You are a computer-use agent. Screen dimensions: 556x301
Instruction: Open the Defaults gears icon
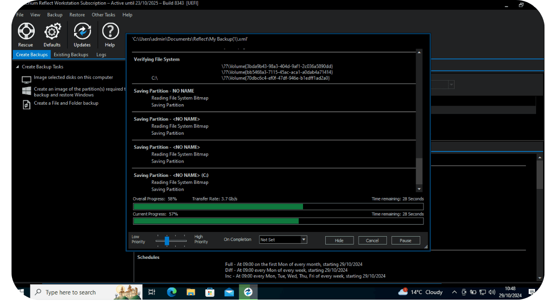[x=52, y=32]
